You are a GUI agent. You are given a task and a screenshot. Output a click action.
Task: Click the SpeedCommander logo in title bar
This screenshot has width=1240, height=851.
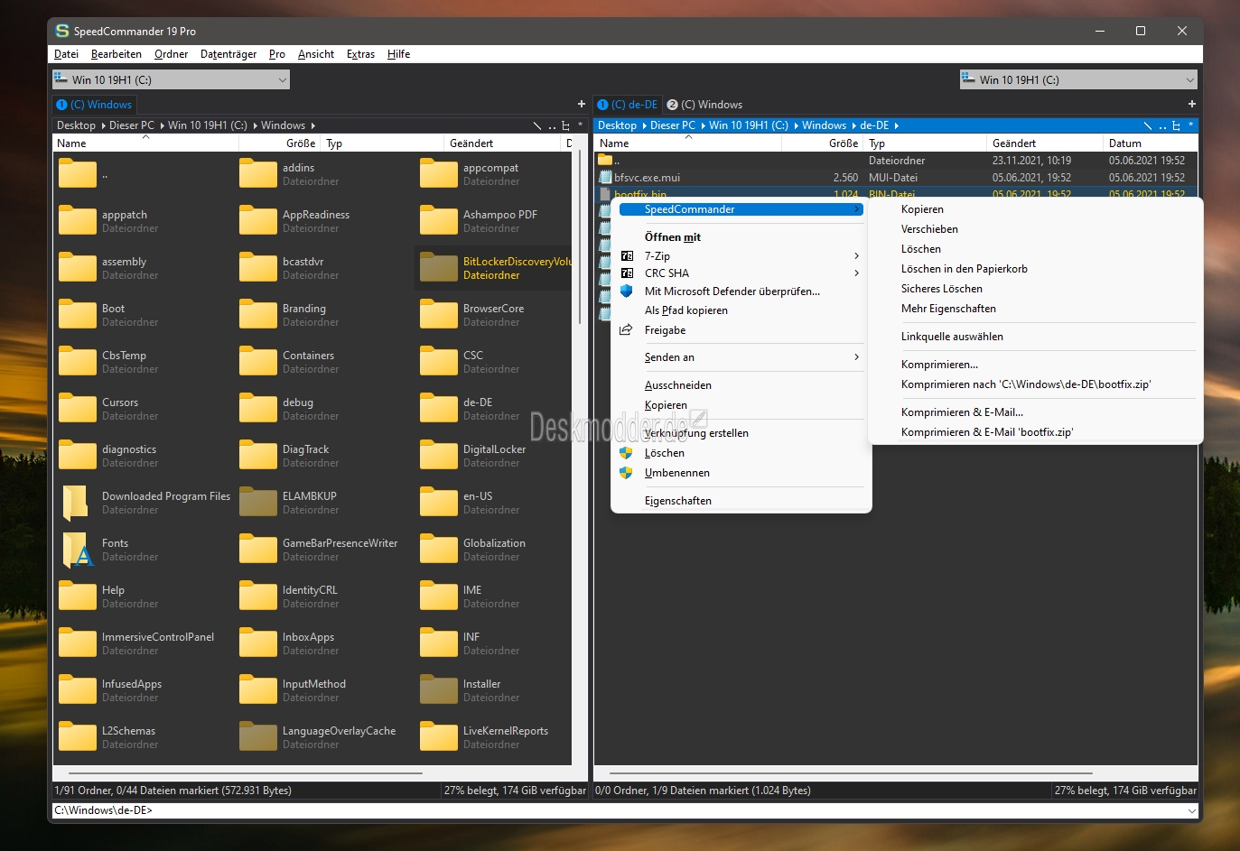pos(62,31)
